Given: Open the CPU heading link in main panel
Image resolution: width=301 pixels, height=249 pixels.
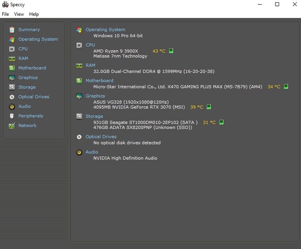Looking at the screenshot, I should (x=90, y=45).
